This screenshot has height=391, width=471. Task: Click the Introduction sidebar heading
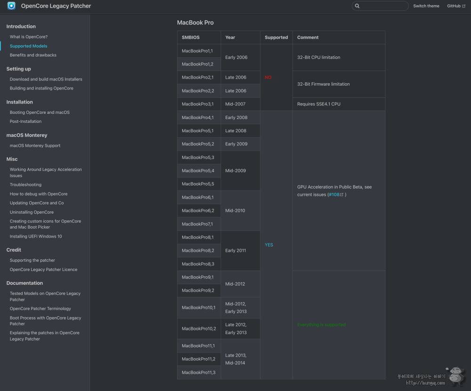(x=21, y=26)
